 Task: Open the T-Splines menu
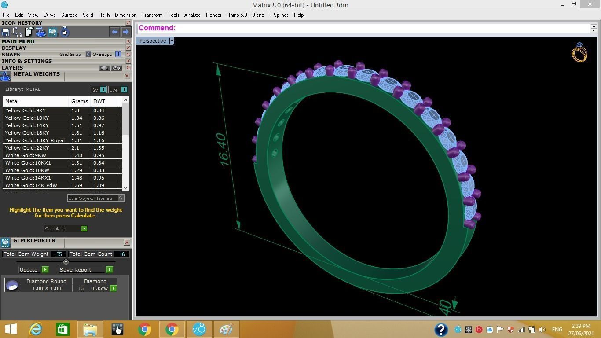pyautogui.click(x=279, y=15)
